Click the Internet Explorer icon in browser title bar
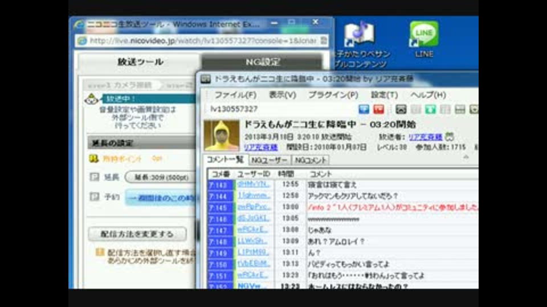 [x=79, y=24]
